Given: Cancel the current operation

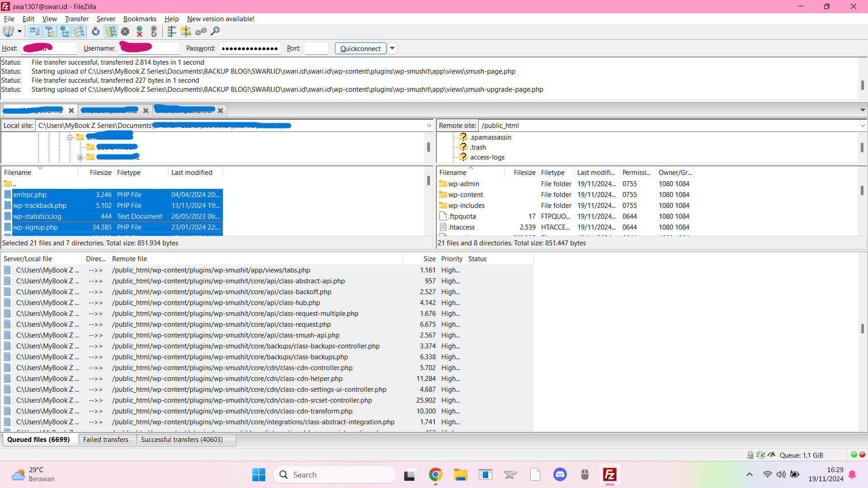Looking at the screenshot, I should click(x=125, y=32).
